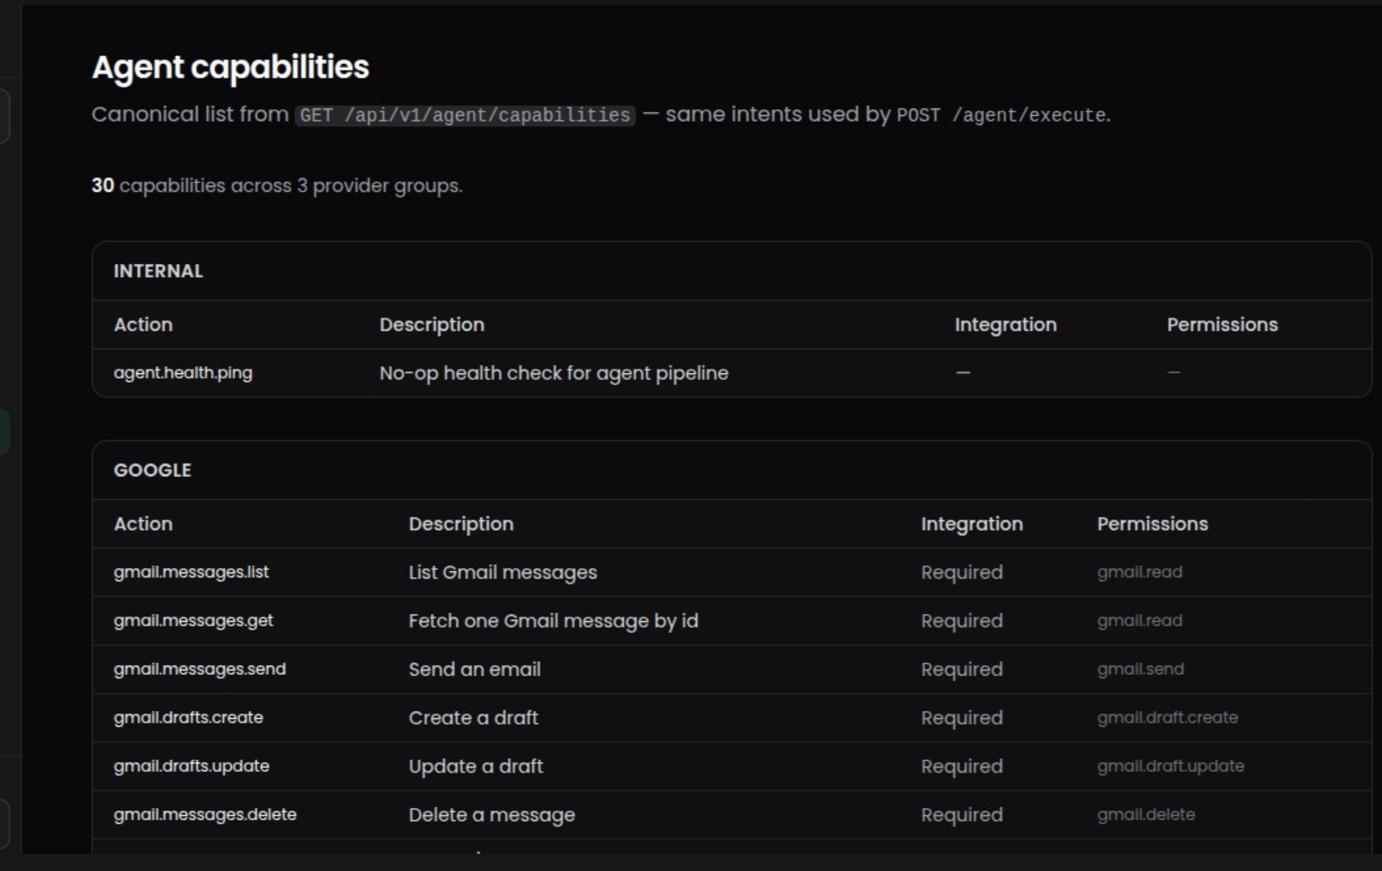Click the Permissions column header in Google table
The height and width of the screenshot is (871, 1382).
pyautogui.click(x=1152, y=524)
